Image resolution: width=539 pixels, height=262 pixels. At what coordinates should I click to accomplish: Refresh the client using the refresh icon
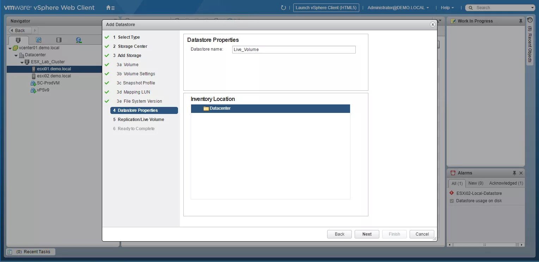pos(283,7)
